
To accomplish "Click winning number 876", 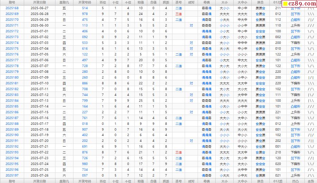I will click(x=85, y=152).
